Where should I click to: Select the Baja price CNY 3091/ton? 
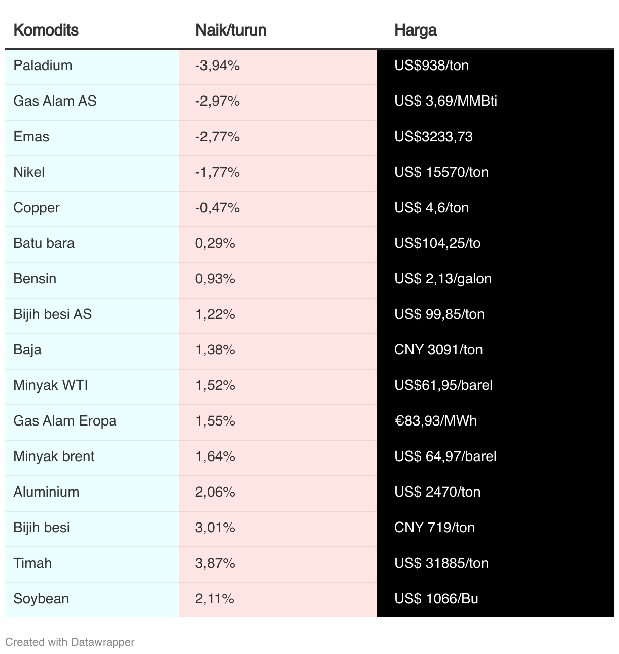coord(438,350)
